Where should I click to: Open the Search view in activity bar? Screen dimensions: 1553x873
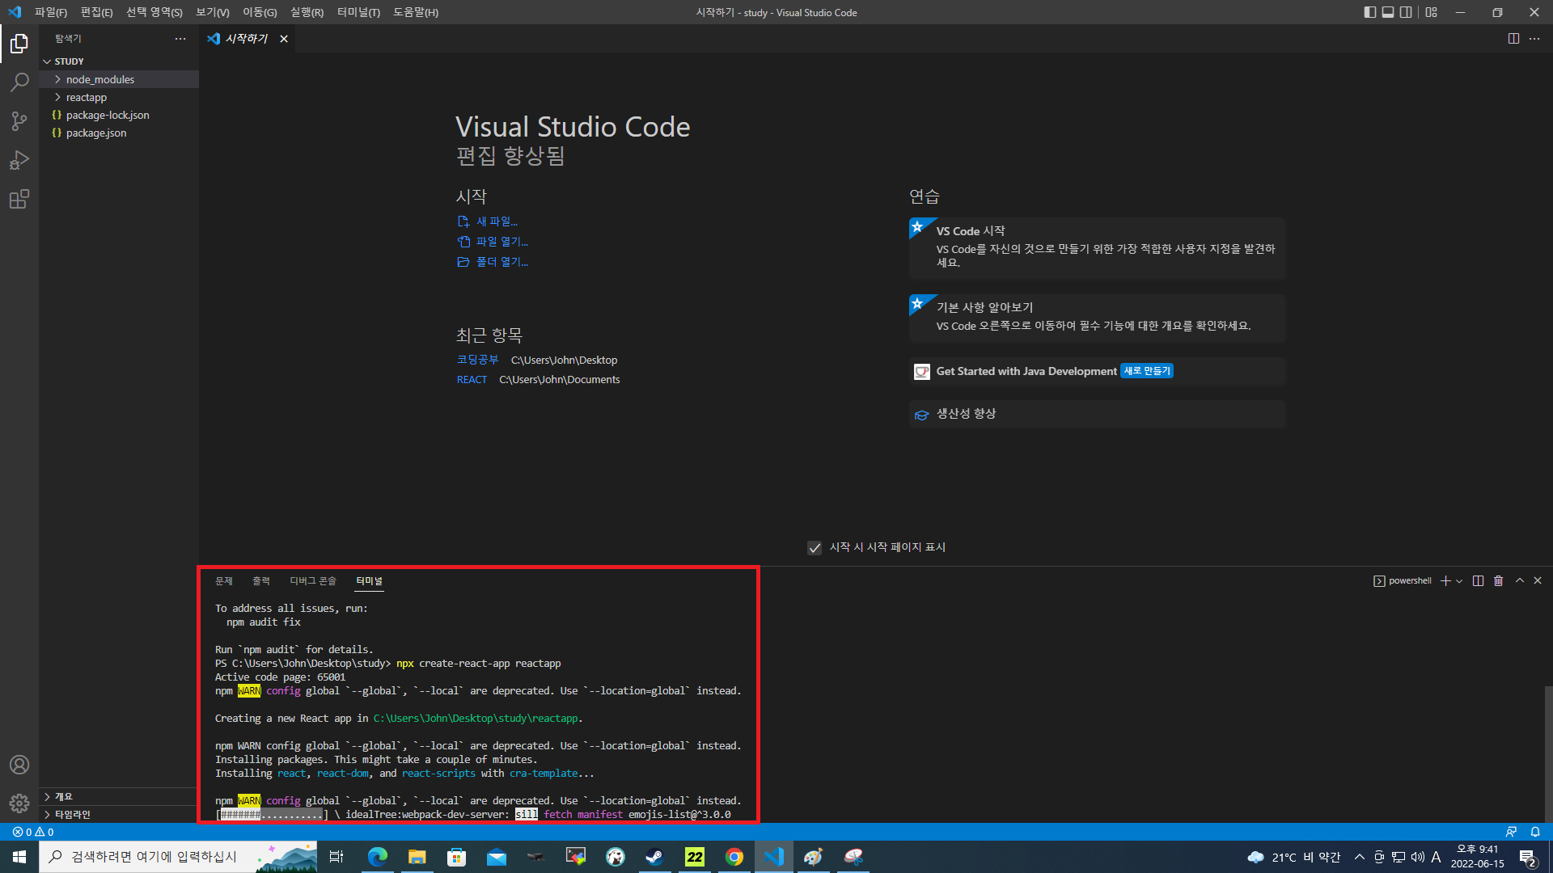(19, 82)
